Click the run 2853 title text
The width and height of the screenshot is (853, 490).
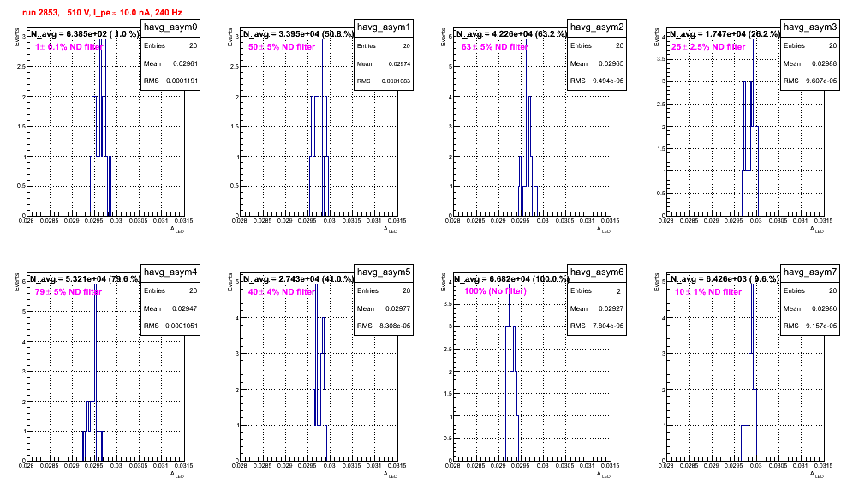[x=102, y=12]
